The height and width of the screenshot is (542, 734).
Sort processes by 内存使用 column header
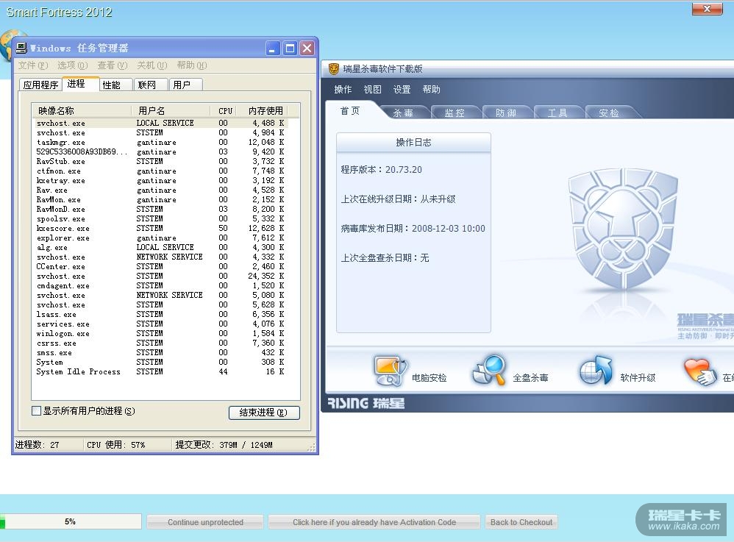(263, 110)
